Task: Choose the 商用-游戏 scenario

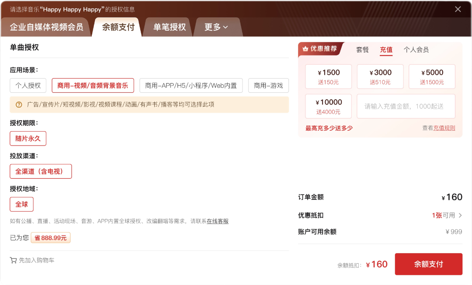Action: point(268,86)
